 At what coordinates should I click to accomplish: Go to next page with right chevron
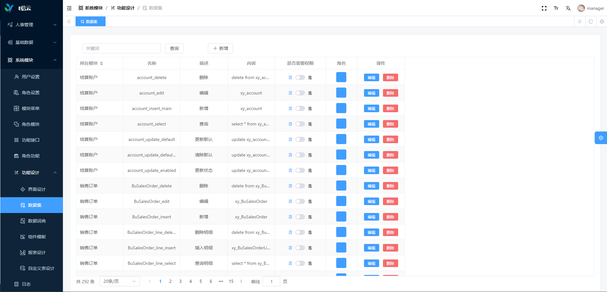[x=241, y=281]
